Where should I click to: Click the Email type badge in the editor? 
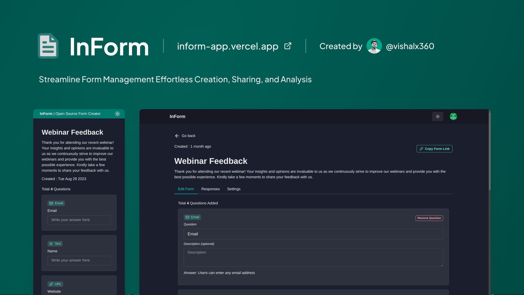tap(192, 217)
